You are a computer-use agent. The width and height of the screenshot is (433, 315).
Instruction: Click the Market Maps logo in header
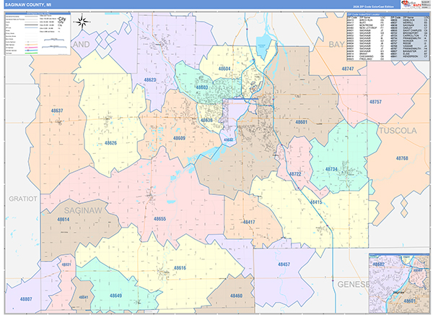tap(412, 5)
